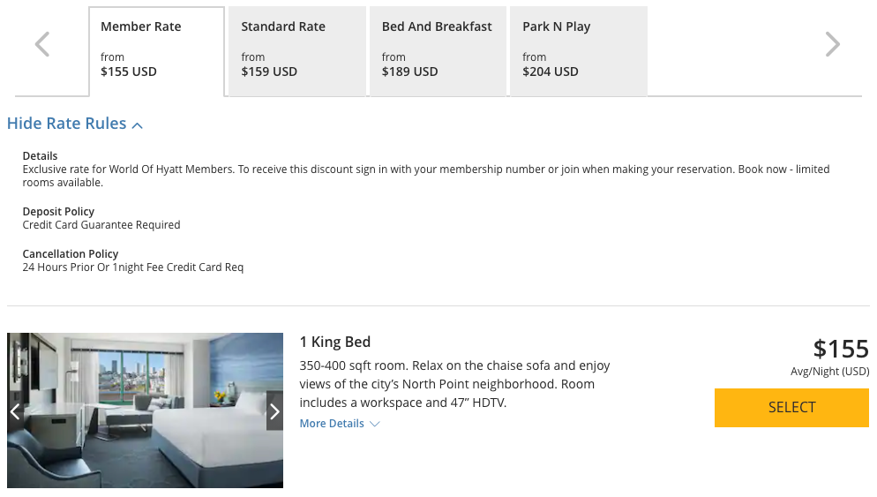Click the Details heading under rate rules

point(40,156)
